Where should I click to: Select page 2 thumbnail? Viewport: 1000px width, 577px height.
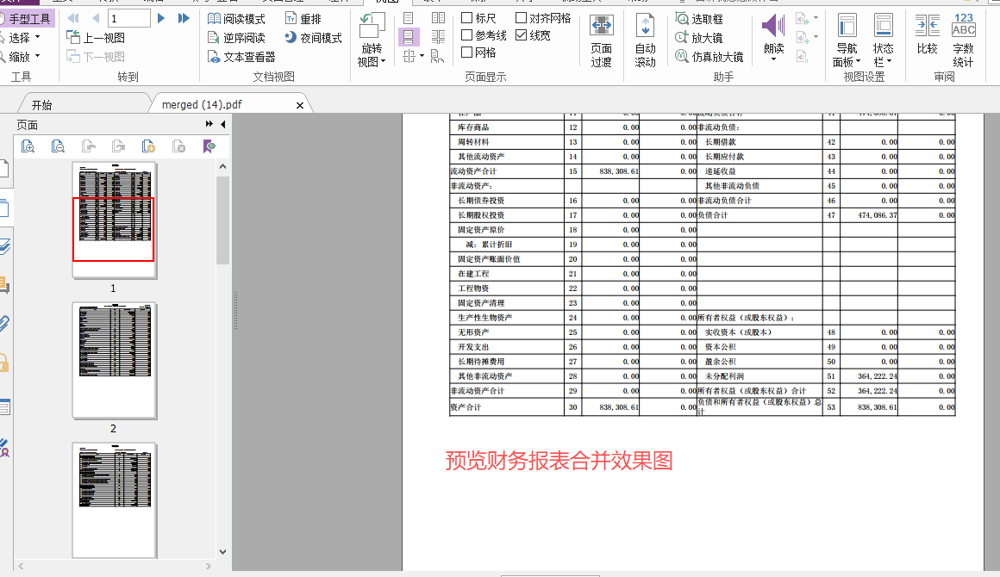click(114, 361)
